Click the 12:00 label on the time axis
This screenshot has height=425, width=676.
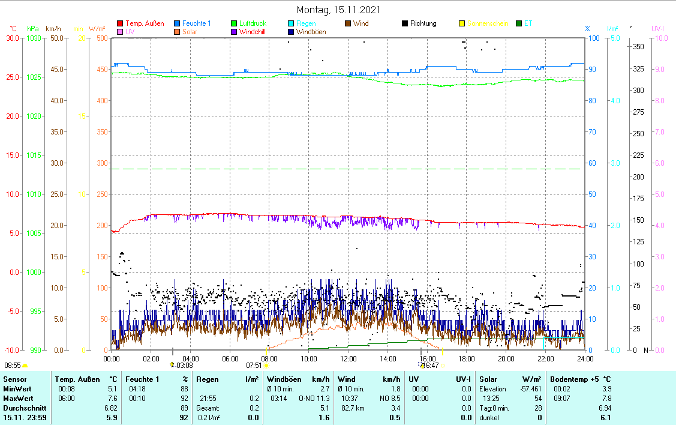[x=348, y=358]
